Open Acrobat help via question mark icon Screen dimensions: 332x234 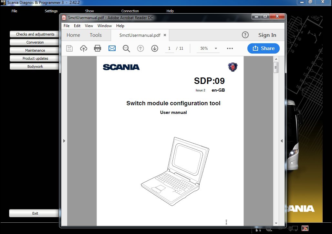pyautogui.click(x=245, y=35)
